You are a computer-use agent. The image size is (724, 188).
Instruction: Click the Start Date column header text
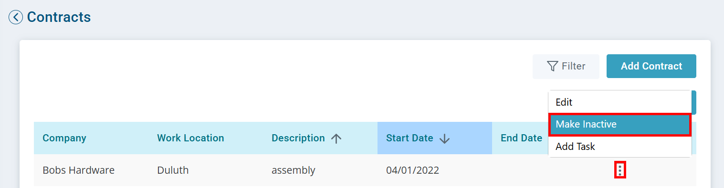click(x=409, y=138)
